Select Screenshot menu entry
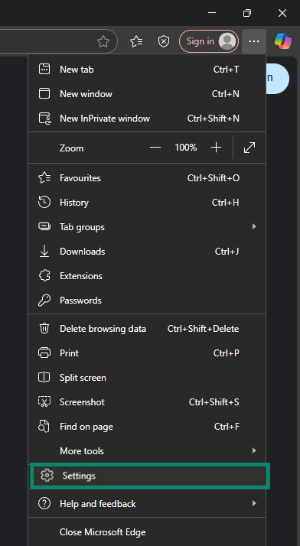Viewport: 300px width, 546px height. (147, 402)
